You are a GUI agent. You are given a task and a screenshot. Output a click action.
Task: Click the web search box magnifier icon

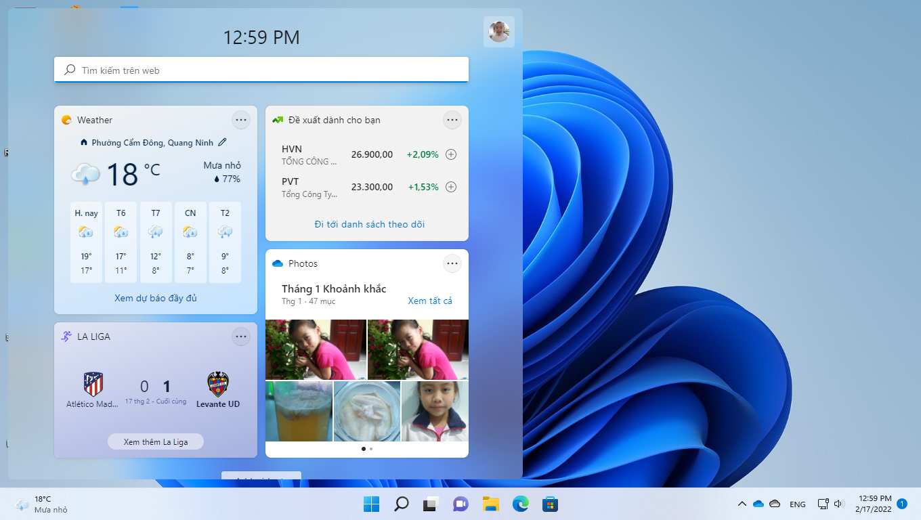coord(70,70)
